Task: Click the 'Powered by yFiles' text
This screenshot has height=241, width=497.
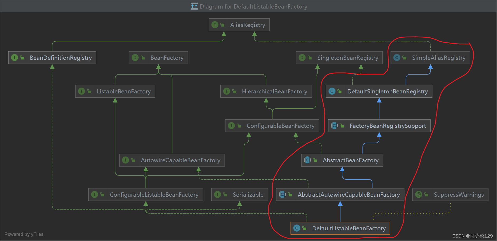Action: [24, 234]
